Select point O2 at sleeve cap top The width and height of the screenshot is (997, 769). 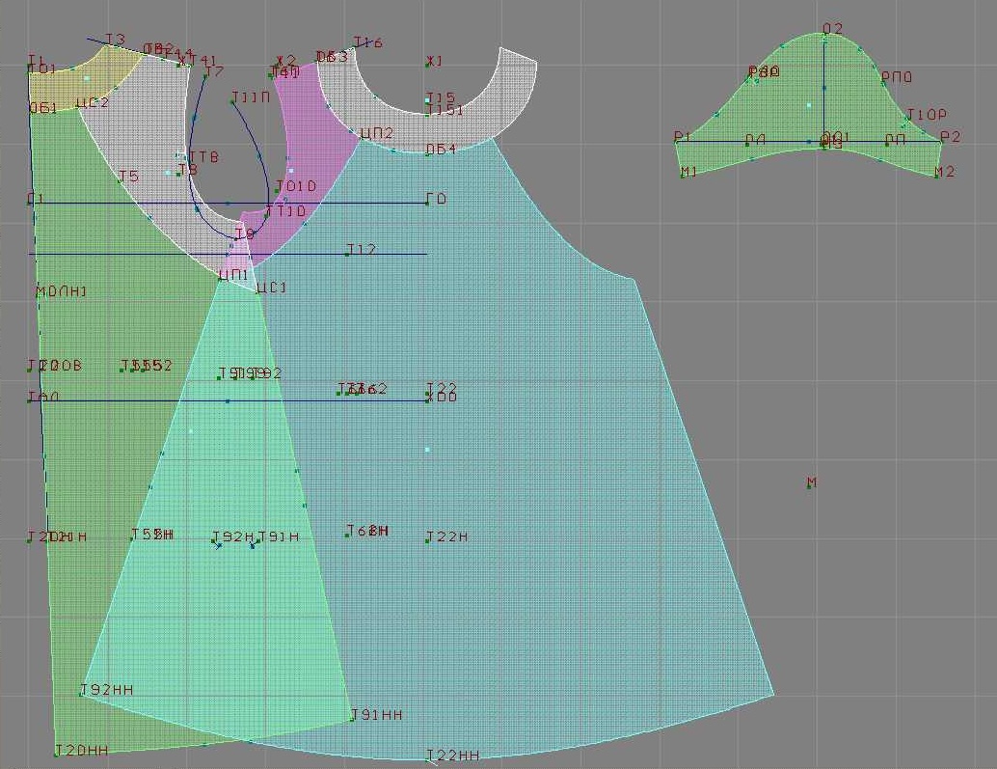(823, 37)
